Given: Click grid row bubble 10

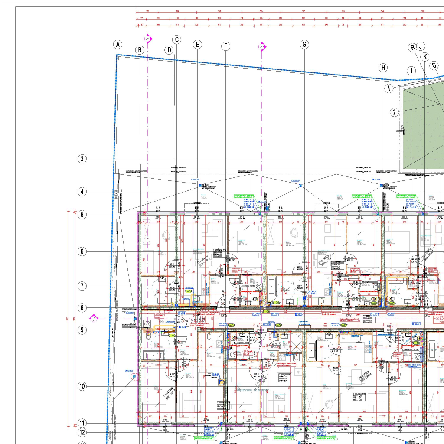Looking at the screenshot, I should [82, 386].
